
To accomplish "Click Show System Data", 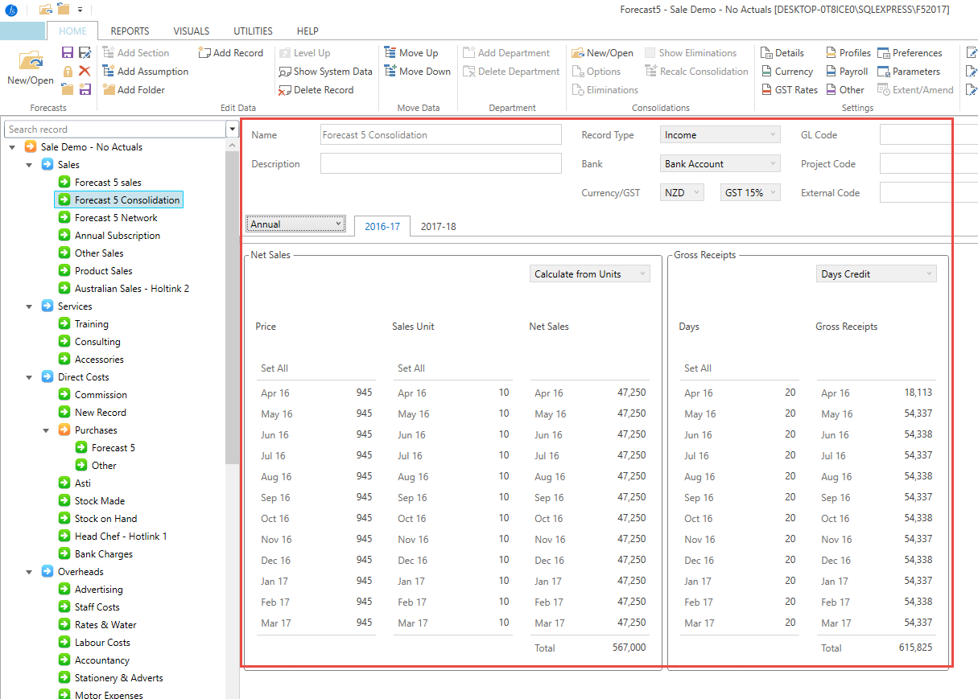I will [x=325, y=72].
